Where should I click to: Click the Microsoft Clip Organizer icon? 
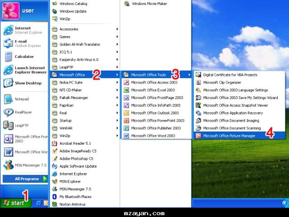[198, 82]
